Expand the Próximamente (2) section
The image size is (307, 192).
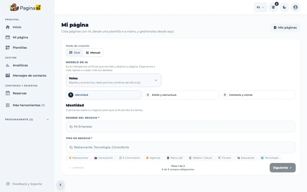tap(27, 119)
